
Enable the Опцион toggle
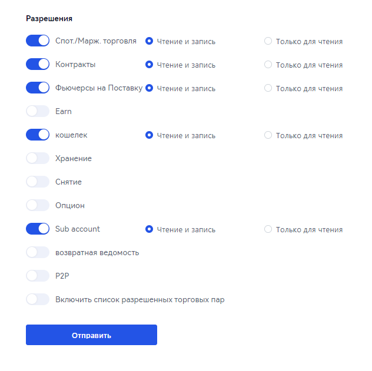(x=38, y=205)
